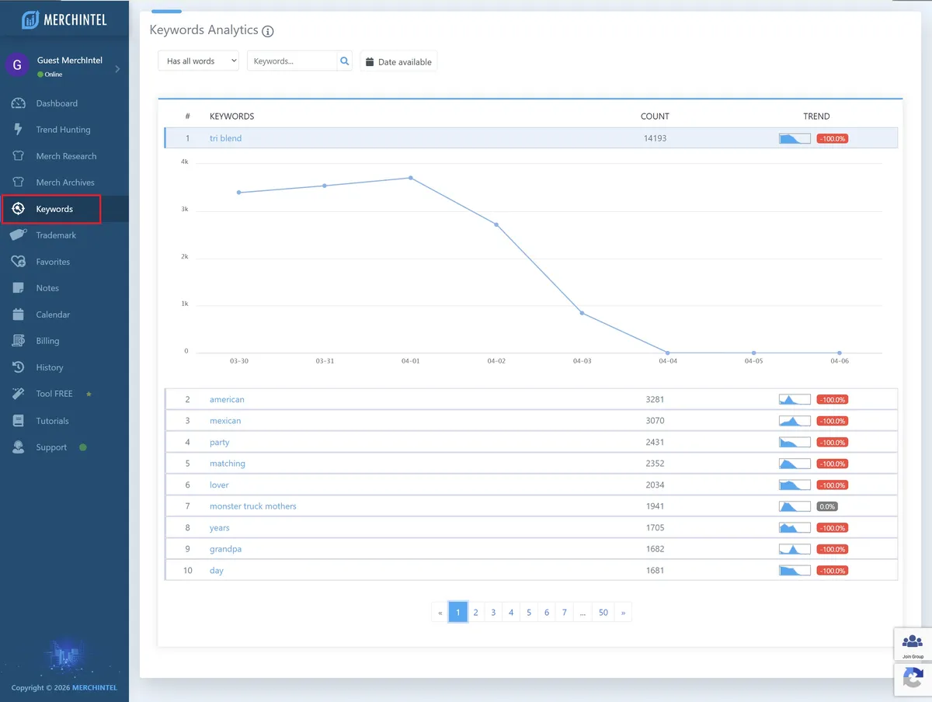Image resolution: width=932 pixels, height=702 pixels.
Task: Click the Join Group icon at bottom right
Action: click(912, 643)
